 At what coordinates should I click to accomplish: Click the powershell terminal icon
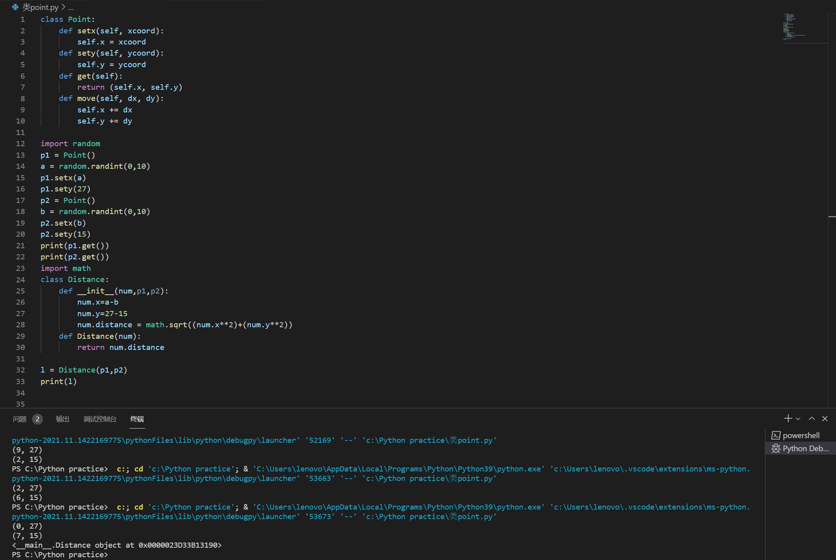pos(776,435)
